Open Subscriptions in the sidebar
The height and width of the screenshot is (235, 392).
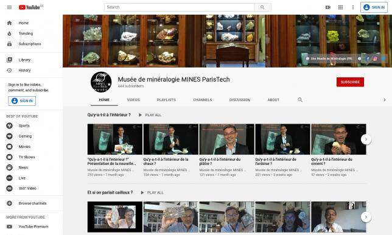point(31,44)
